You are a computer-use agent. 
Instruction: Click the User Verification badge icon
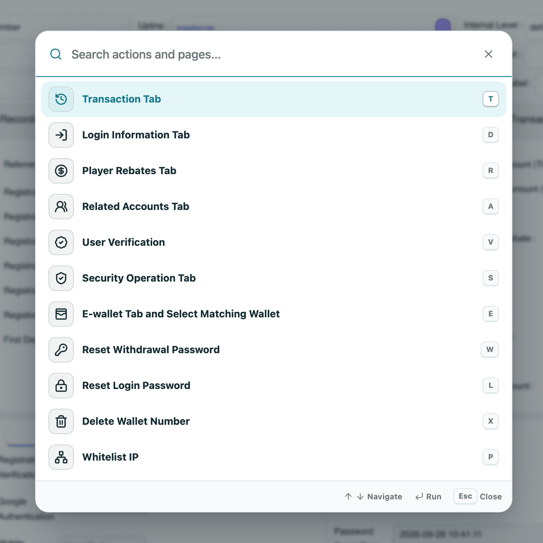[x=61, y=242]
